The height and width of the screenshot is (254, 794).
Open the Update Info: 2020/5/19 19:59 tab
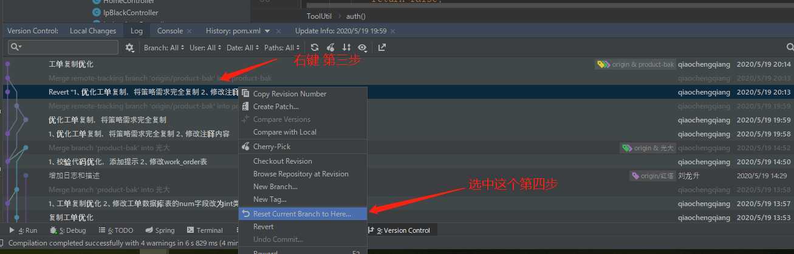click(x=340, y=31)
